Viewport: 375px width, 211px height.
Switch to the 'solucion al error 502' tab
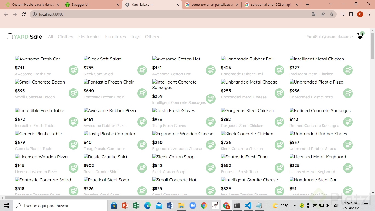[271, 5]
